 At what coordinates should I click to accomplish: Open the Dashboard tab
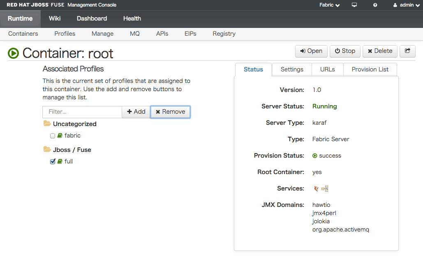click(x=92, y=18)
